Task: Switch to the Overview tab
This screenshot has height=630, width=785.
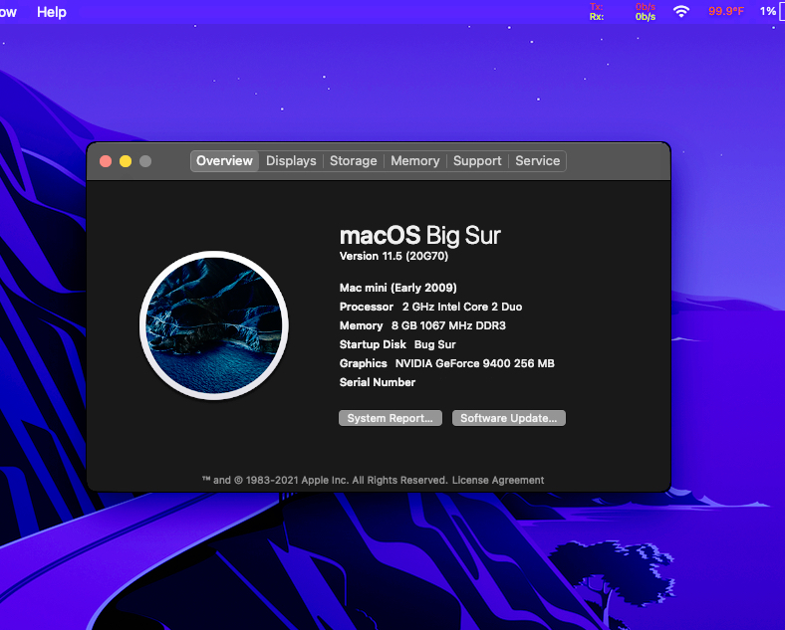Action: coord(224,161)
